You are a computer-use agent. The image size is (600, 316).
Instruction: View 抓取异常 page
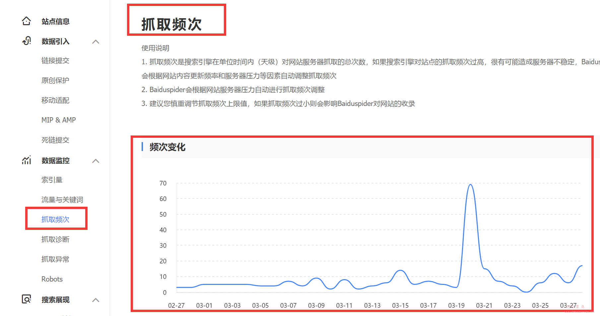pos(55,259)
